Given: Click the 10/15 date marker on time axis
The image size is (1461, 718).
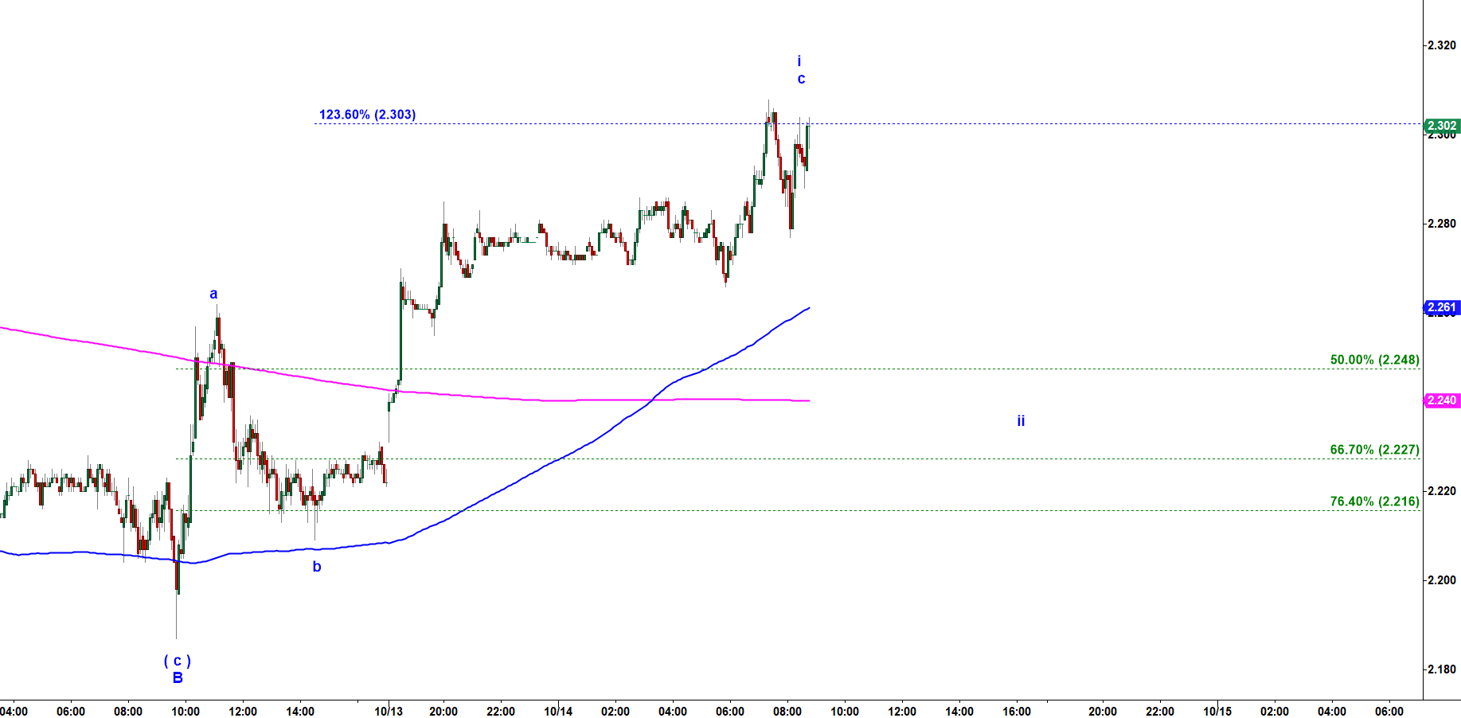Looking at the screenshot, I should [1217, 711].
